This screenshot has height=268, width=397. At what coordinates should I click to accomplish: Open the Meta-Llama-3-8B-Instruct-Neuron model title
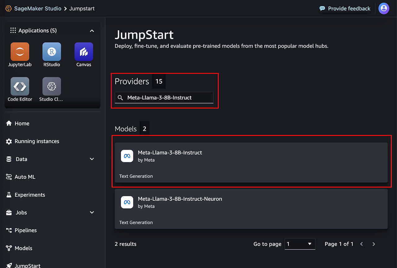point(180,199)
